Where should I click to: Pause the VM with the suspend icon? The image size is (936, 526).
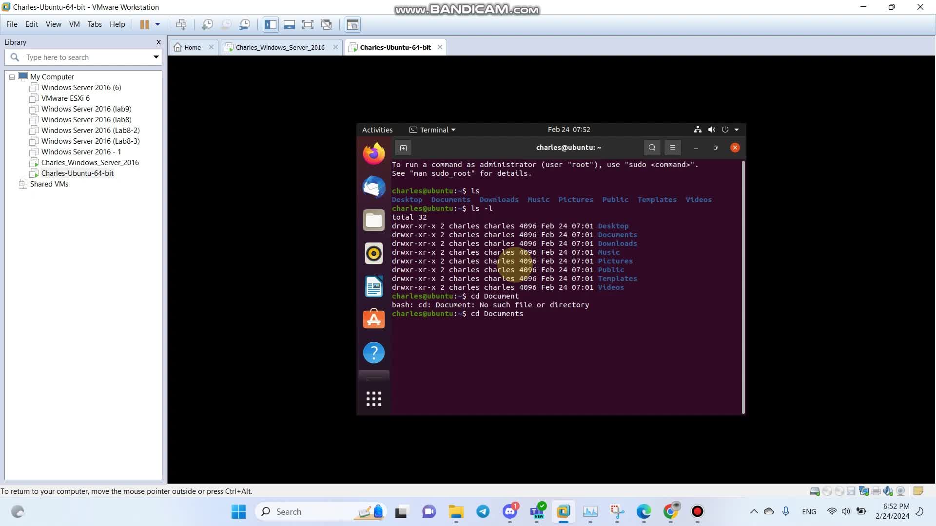pos(145,24)
